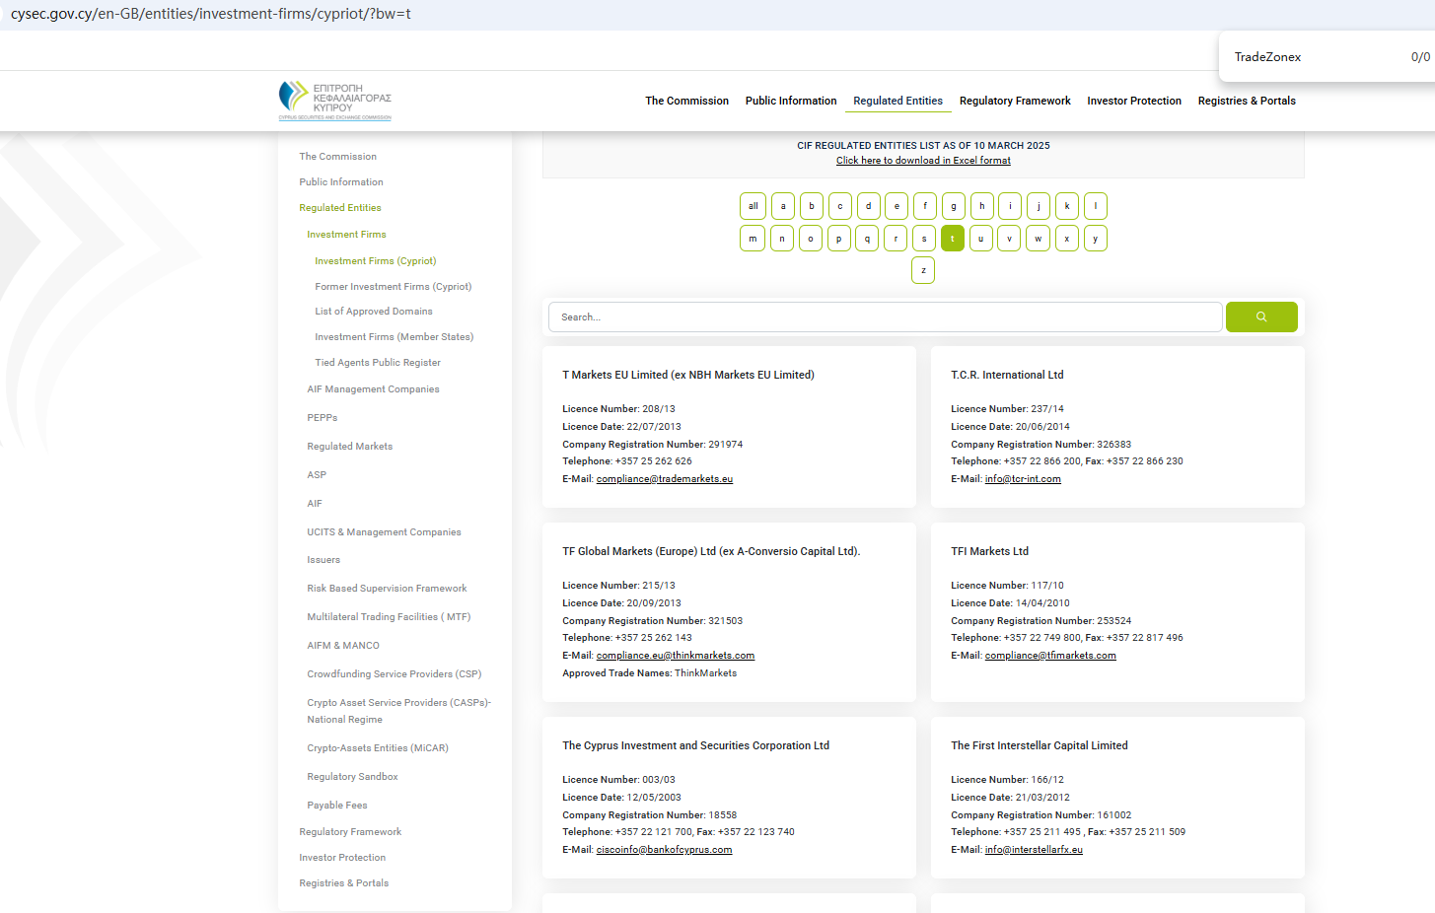Choose the letter 'm' filter box
Image resolution: width=1435 pixels, height=913 pixels.
pos(753,239)
